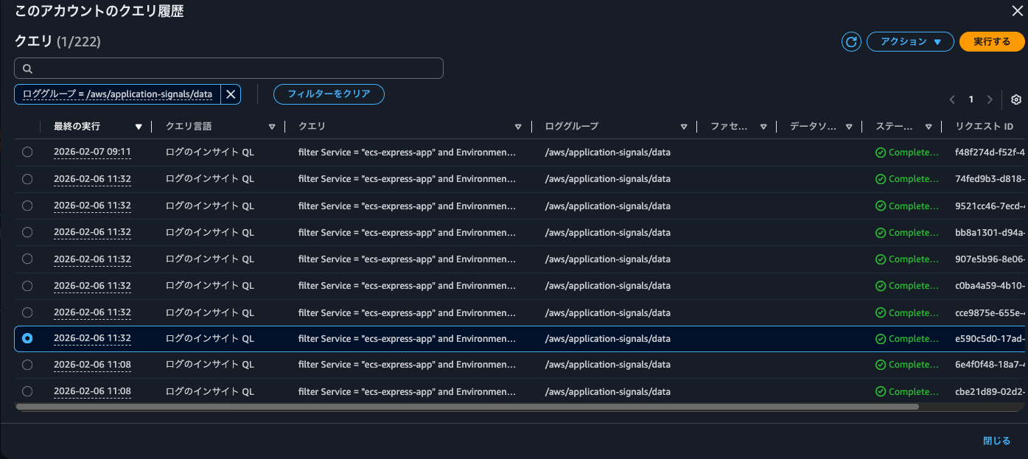Select the topmost 11:32 query's radio button
1028x459 pixels.
pyautogui.click(x=27, y=178)
